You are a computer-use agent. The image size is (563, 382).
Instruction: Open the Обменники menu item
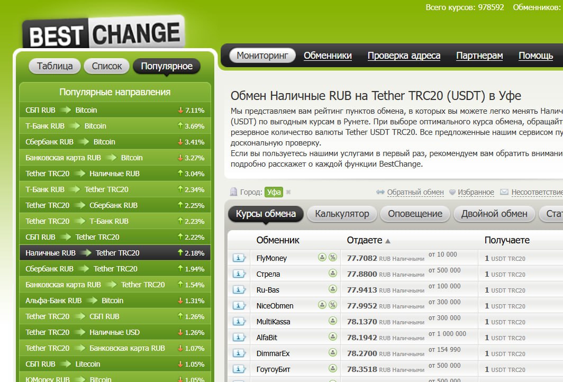[x=328, y=56]
